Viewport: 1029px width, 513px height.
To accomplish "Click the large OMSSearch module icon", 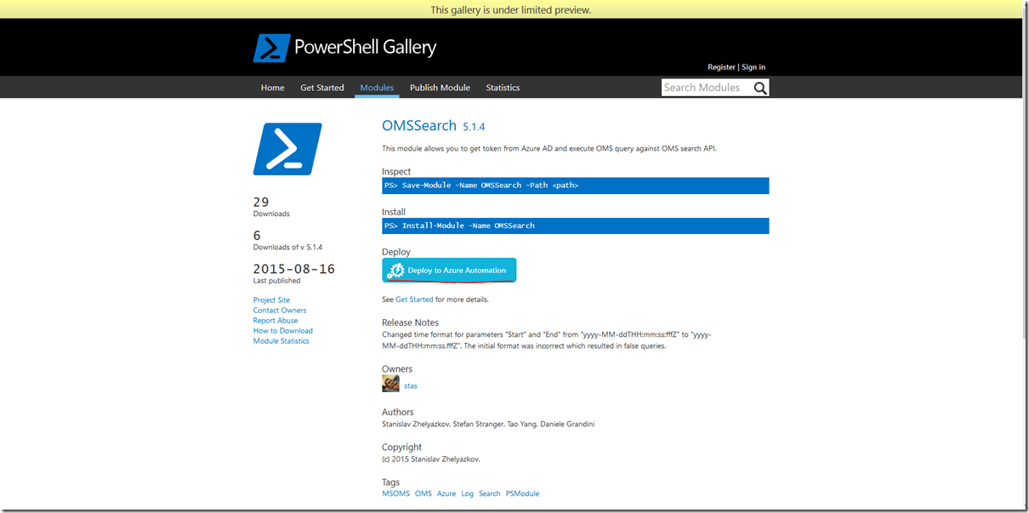I will point(287,149).
